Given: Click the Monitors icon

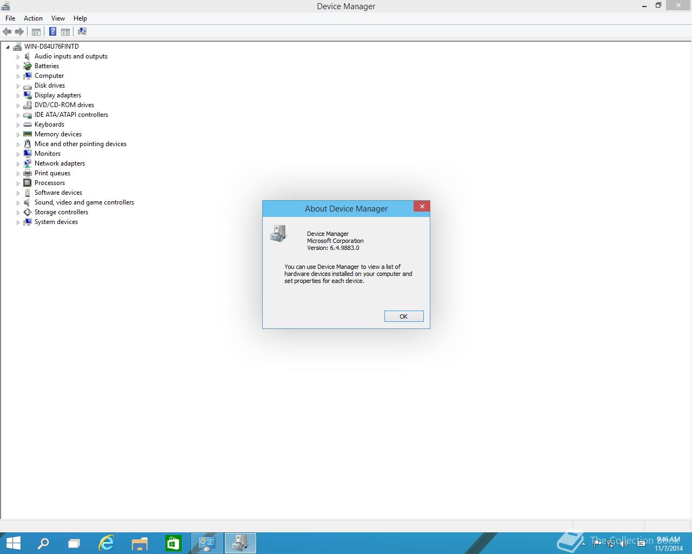Looking at the screenshot, I should coord(28,154).
